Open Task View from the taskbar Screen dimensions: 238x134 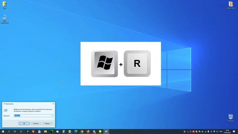click(15, 131)
